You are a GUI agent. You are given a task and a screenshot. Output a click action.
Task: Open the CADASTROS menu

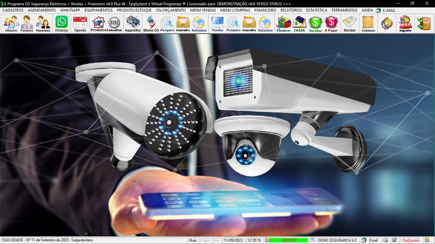(13, 10)
